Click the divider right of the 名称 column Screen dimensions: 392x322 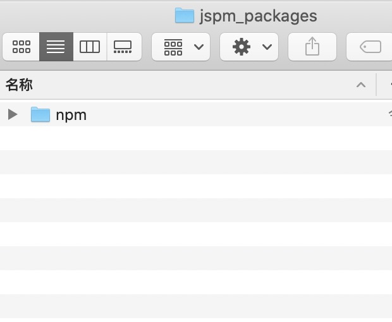coord(376,85)
